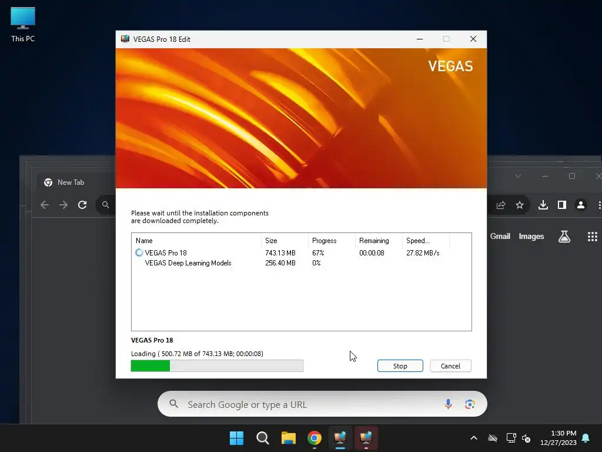The height and width of the screenshot is (452, 602).
Task: Click the Google search box
Action: (x=322, y=404)
